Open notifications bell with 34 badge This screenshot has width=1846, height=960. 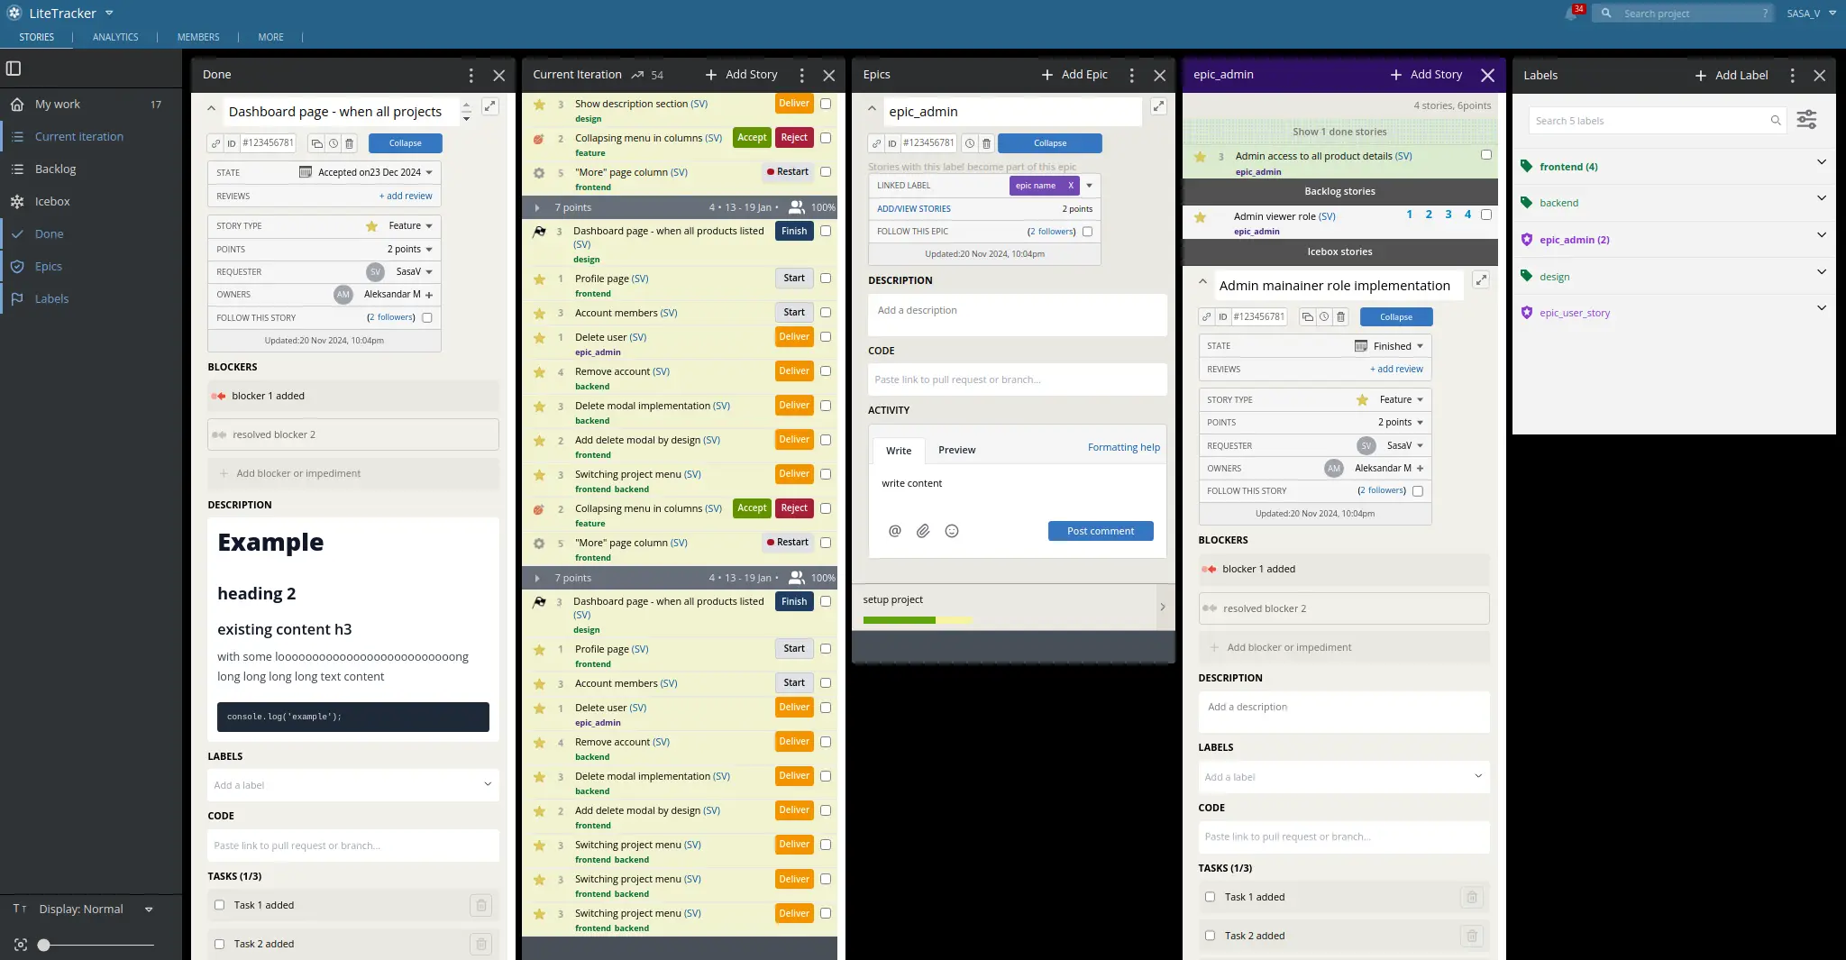pyautogui.click(x=1571, y=14)
